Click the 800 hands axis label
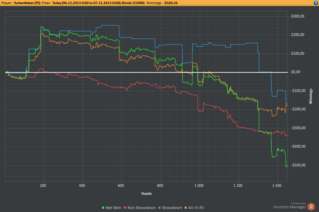 pyautogui.click(x=160, y=185)
